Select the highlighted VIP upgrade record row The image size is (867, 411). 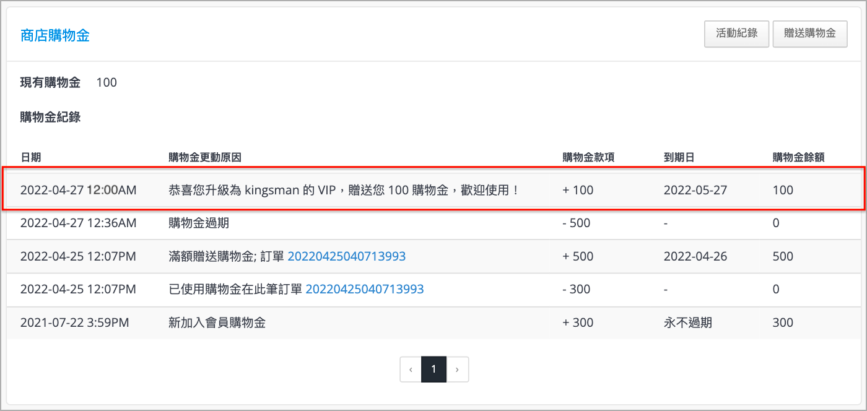pos(434,189)
